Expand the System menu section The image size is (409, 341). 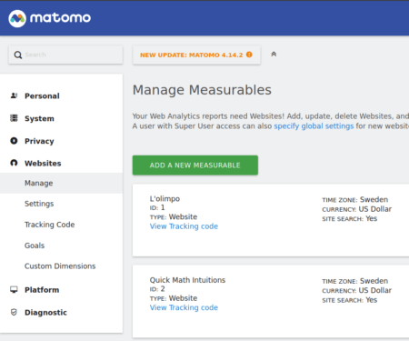39,118
